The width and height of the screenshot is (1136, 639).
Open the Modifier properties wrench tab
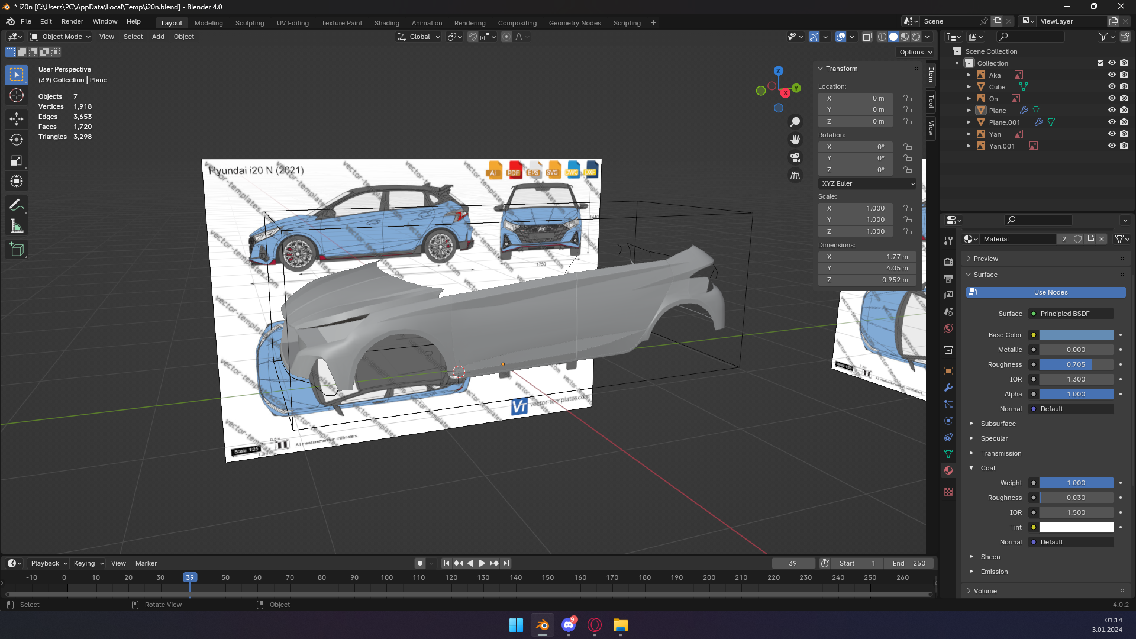(948, 388)
